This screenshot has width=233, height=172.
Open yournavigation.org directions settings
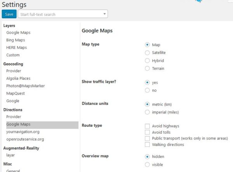(23, 132)
